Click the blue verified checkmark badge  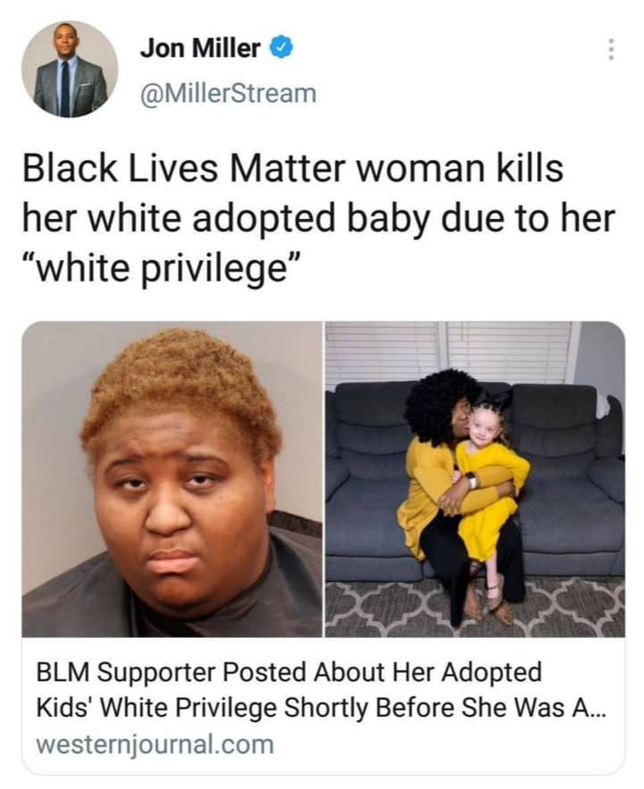(281, 48)
